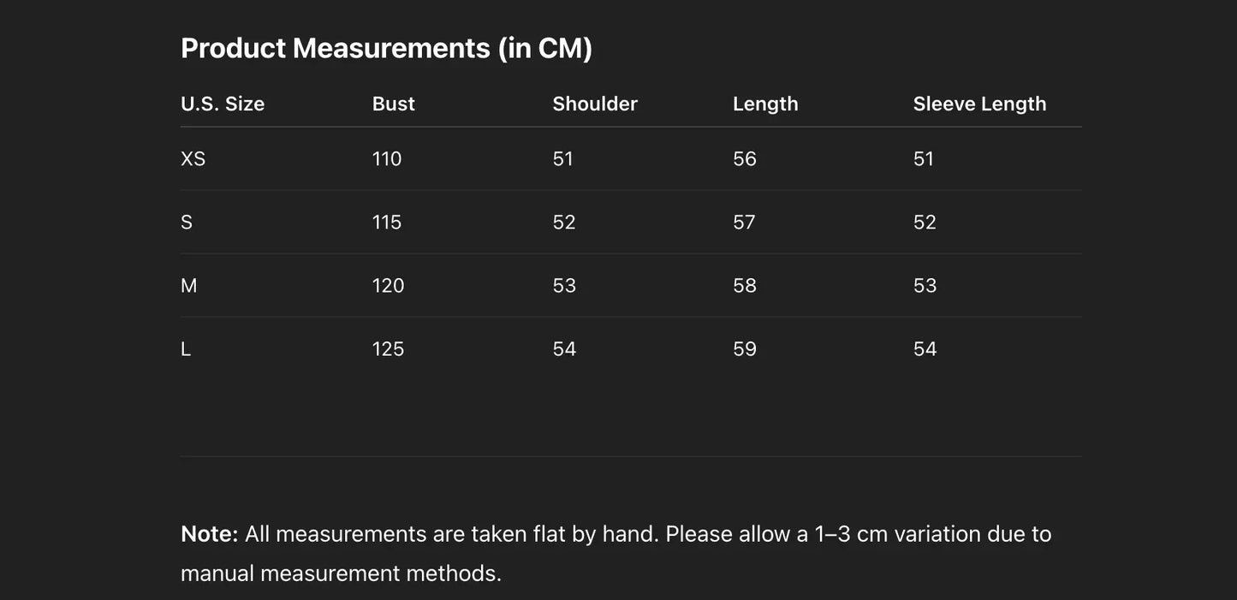Select the XS size row label
Screen dimensions: 1237x600
(193, 158)
